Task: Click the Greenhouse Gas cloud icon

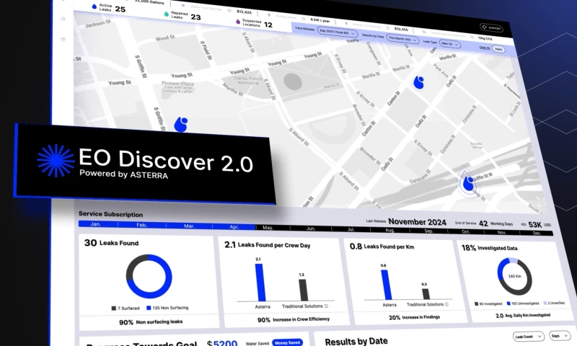Action: point(424,32)
